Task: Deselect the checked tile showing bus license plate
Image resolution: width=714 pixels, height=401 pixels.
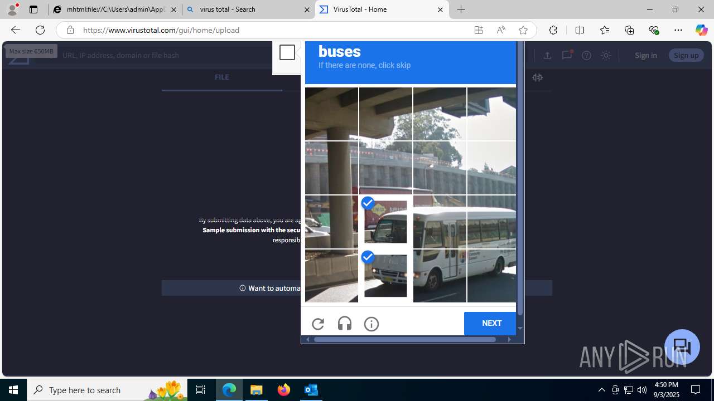Action: click(385, 276)
